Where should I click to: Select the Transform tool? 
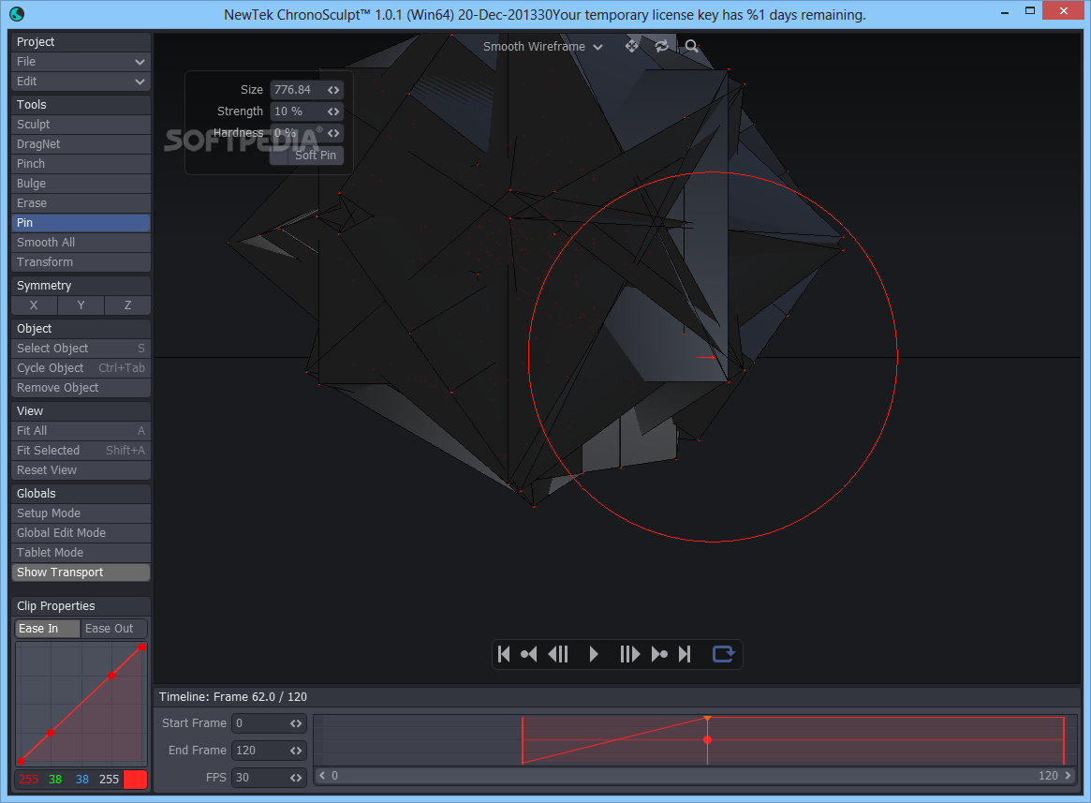tap(81, 261)
